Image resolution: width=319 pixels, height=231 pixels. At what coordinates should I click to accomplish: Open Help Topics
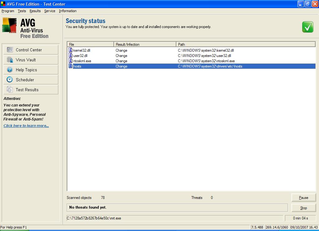pos(31,70)
